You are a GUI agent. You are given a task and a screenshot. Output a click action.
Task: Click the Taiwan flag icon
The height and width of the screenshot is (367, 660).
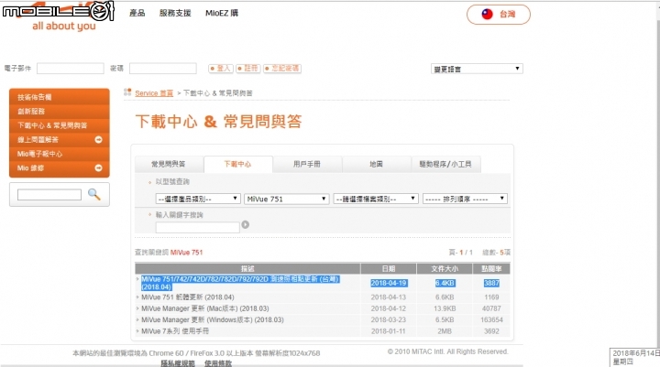click(487, 15)
